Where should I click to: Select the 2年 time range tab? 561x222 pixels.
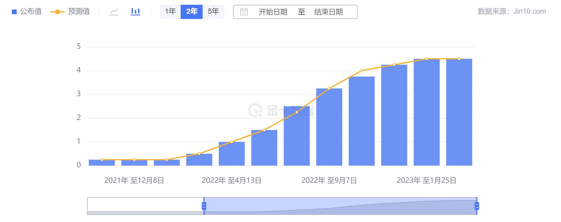192,12
